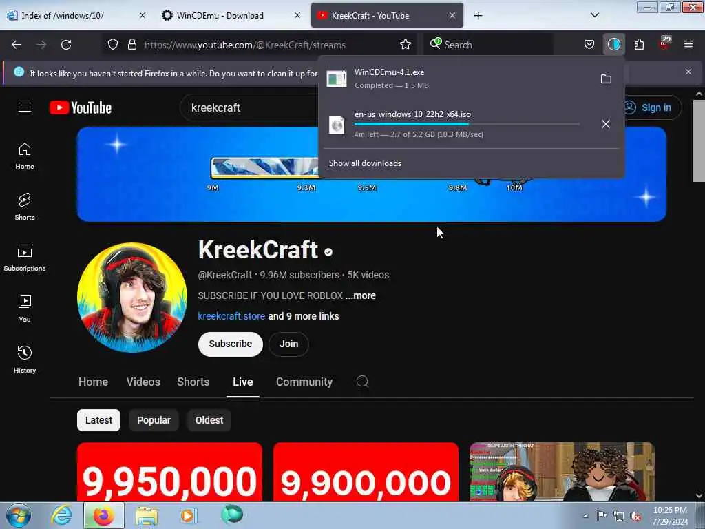The image size is (705, 529).
Task: Go back using the browser back arrow
Action: pos(17,45)
